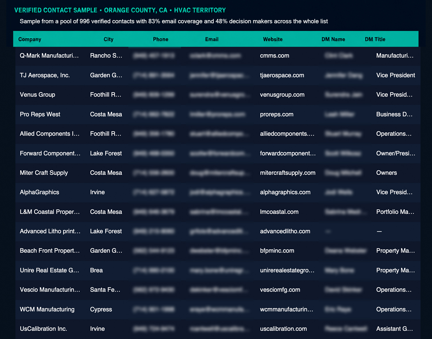Select the Allied Components I… company cell
Viewport: 432px width, 339px height.
point(50,134)
